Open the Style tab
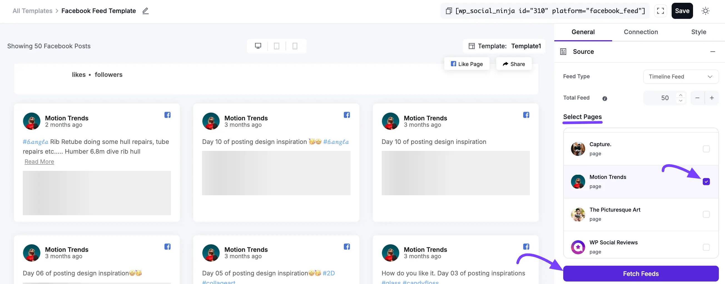The width and height of the screenshot is (725, 284). tap(699, 32)
